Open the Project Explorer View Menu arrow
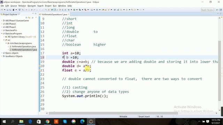The image size is (223, 125). (36, 17)
